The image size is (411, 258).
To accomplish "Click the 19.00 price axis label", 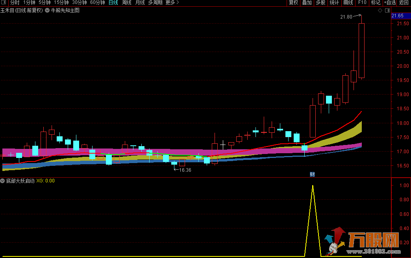I will [x=403, y=95].
